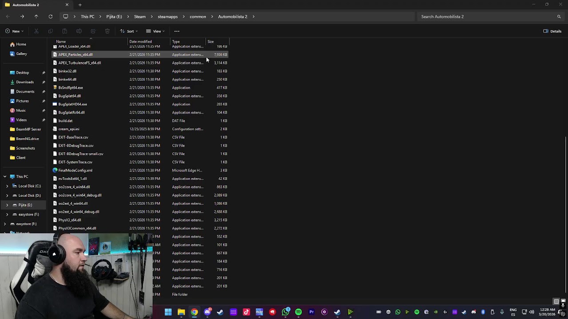Image resolution: width=568 pixels, height=319 pixels.
Task: Open Gallery in the navigation pane
Action: tap(21, 54)
